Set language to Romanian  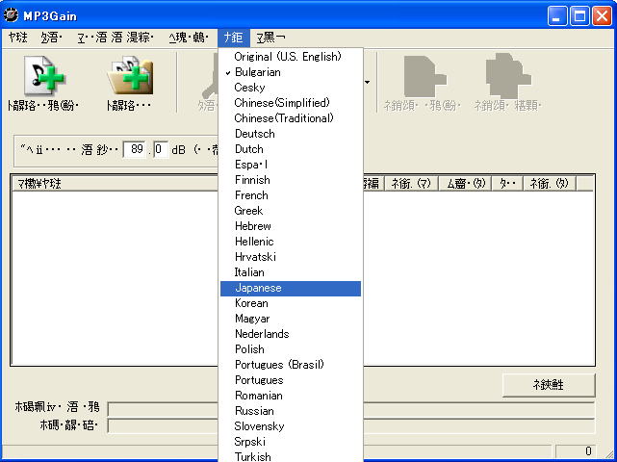coord(291,396)
